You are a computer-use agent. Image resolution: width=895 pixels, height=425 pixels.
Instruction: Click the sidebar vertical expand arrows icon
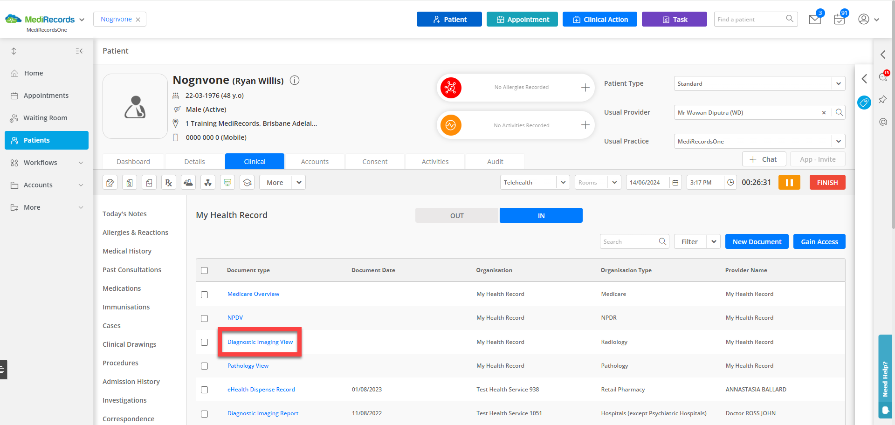coord(14,51)
